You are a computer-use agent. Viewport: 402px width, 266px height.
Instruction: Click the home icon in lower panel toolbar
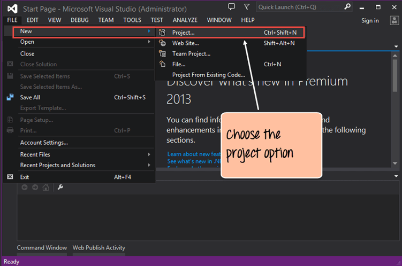(46, 187)
